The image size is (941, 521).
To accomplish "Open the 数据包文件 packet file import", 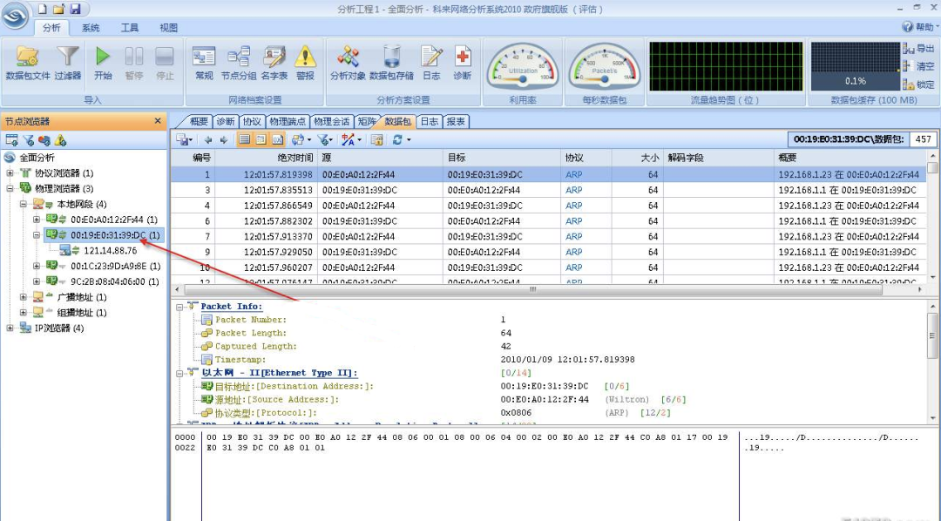I will 27,63.
